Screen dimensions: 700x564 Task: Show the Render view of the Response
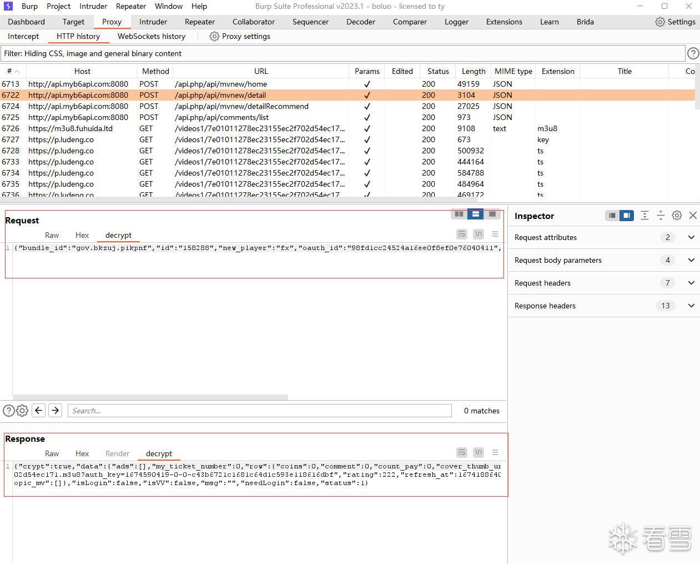point(117,453)
